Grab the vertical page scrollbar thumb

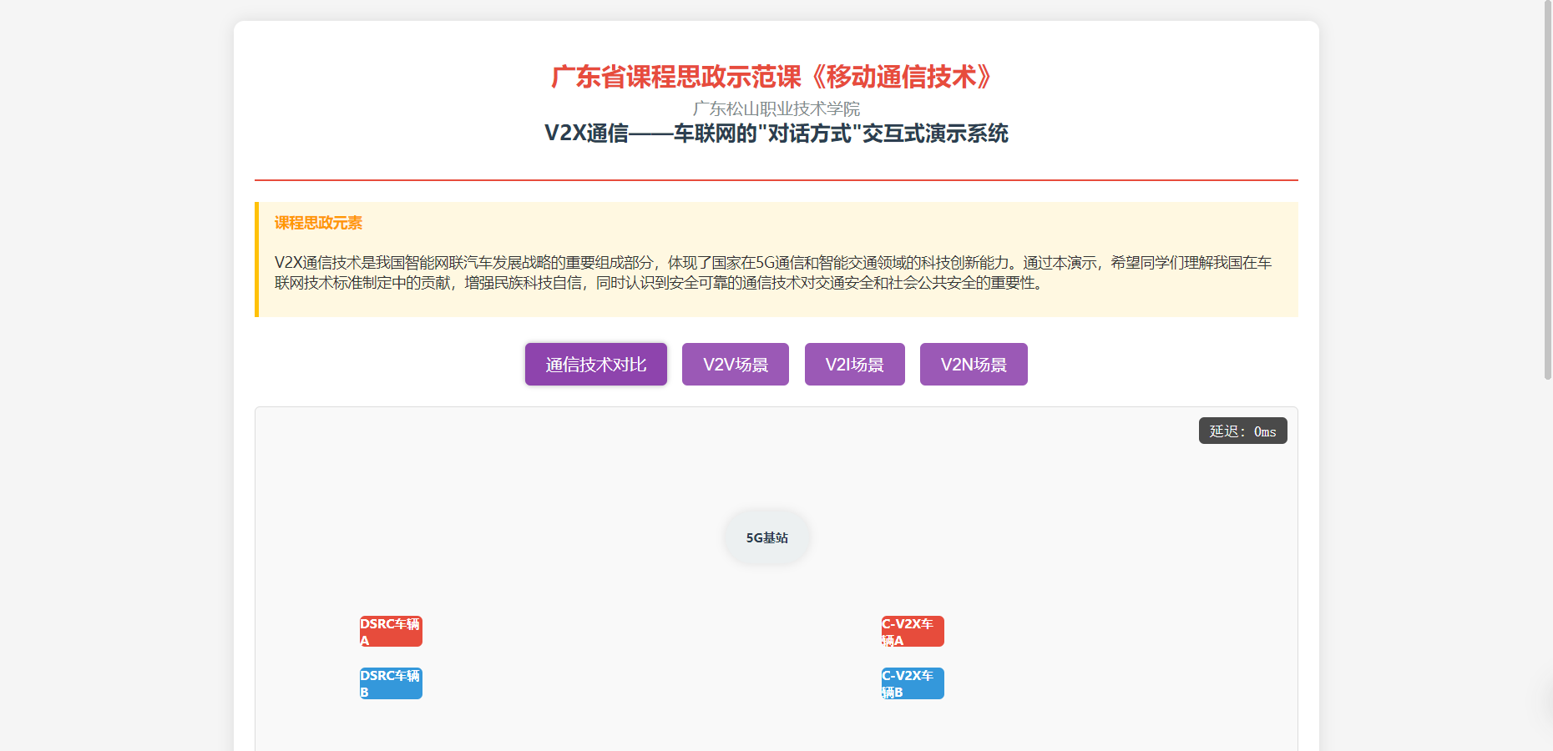point(1547,192)
